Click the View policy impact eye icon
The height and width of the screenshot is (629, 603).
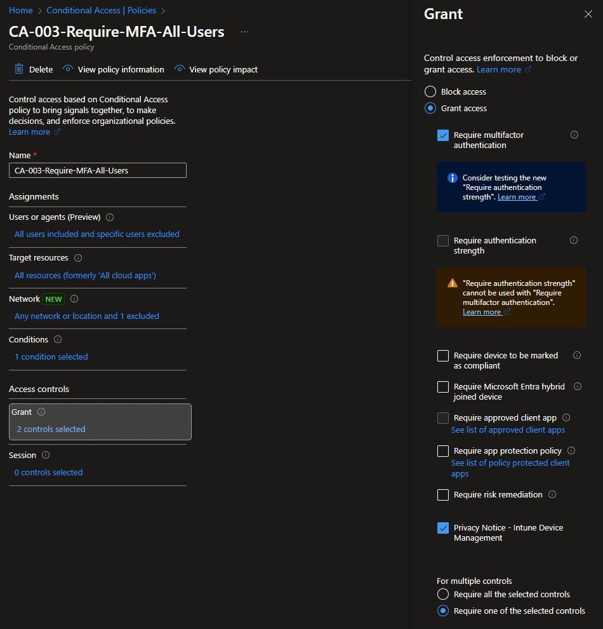180,69
